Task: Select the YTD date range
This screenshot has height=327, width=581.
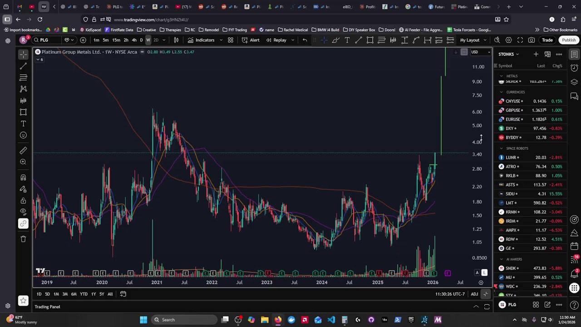Action: tap(84, 294)
